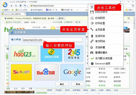Click the 输入网址 URL input field

coord(53,40)
